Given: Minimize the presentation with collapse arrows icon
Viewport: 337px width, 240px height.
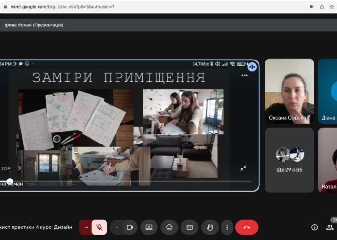Looking at the screenshot, I should 243,168.
